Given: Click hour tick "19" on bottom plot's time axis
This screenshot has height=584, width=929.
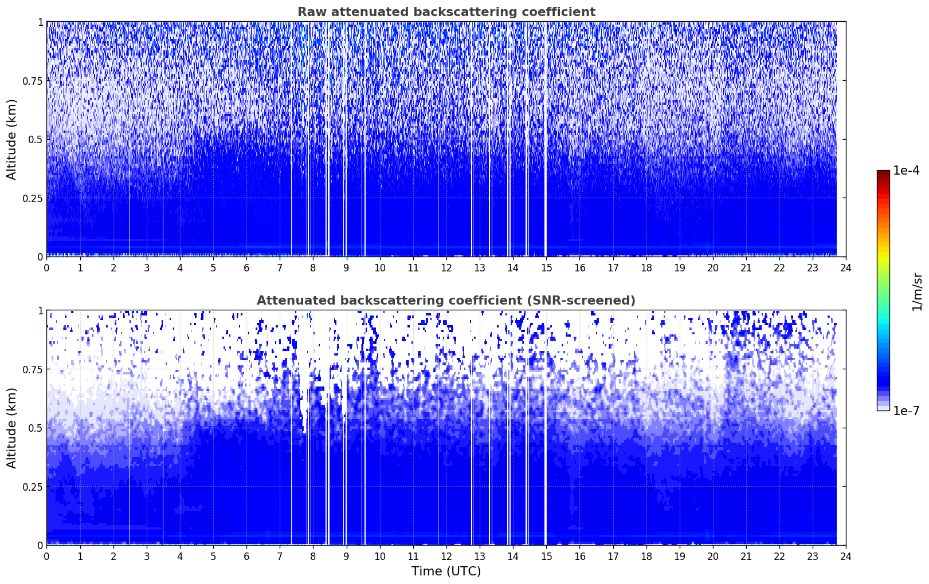Looking at the screenshot, I should [679, 556].
